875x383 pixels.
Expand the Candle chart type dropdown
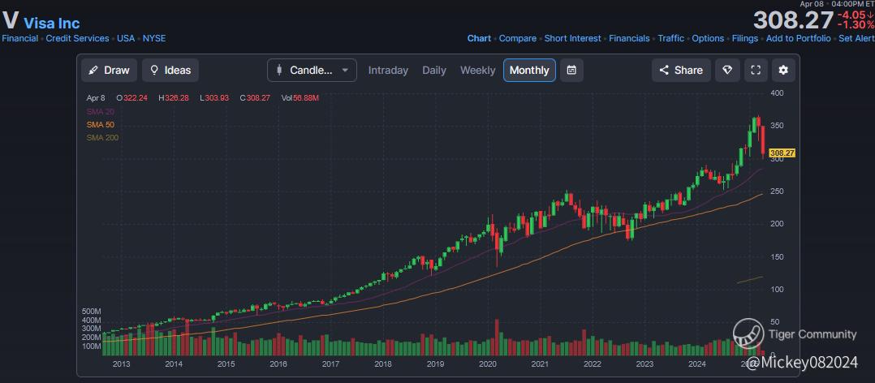point(312,71)
